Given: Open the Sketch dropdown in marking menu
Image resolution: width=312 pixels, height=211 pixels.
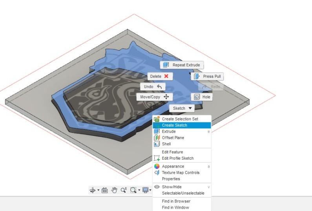Looking at the screenshot, I should click(x=182, y=108).
